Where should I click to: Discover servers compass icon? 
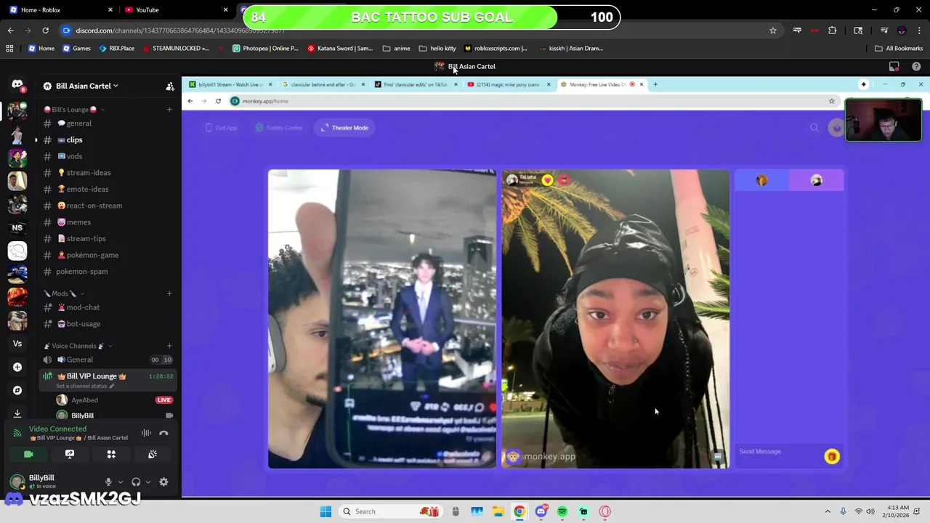[x=17, y=390]
